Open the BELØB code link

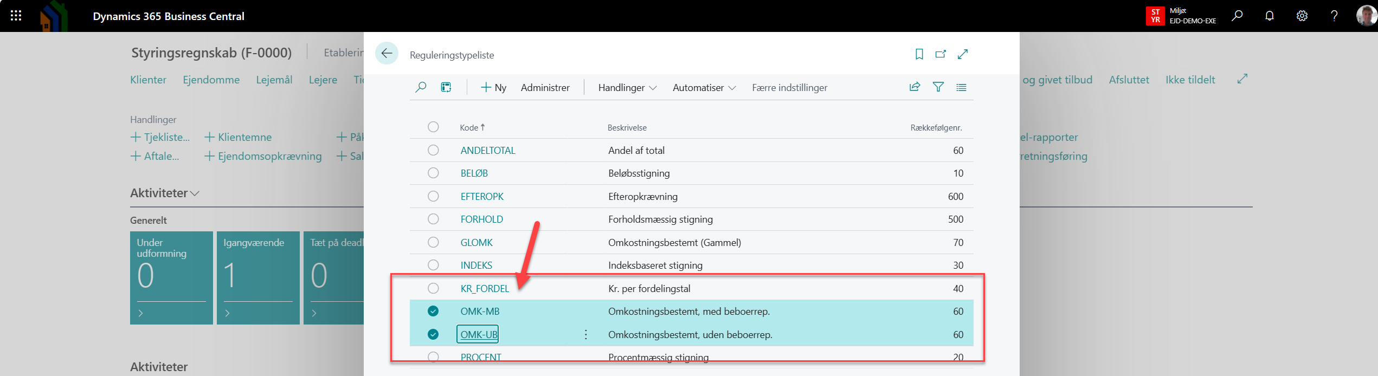tap(474, 173)
